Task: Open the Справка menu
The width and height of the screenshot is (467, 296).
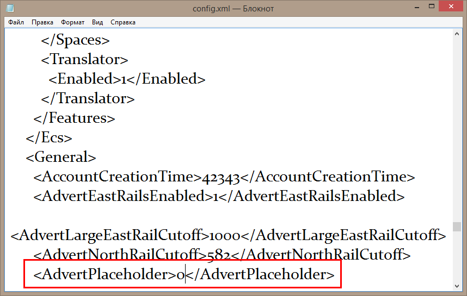Action: 122,22
